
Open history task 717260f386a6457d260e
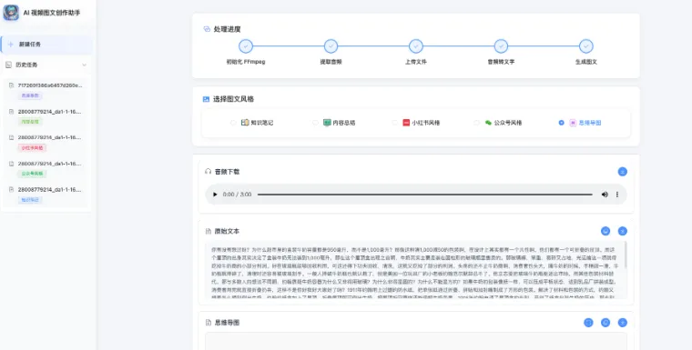tap(46, 90)
